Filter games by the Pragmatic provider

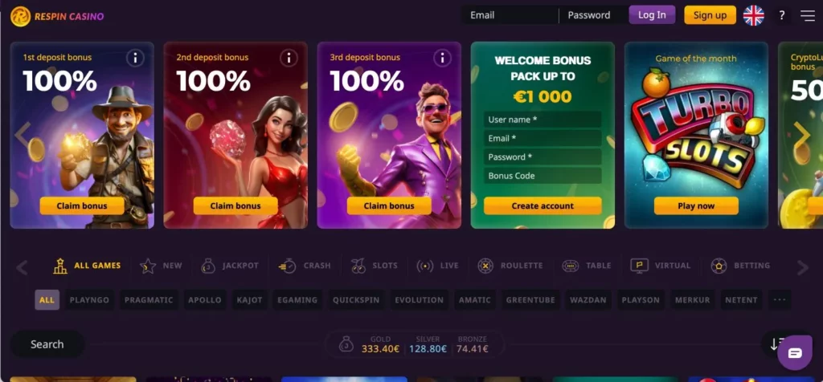[x=149, y=299]
